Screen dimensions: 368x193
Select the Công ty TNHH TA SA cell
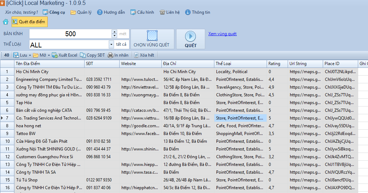49,172
